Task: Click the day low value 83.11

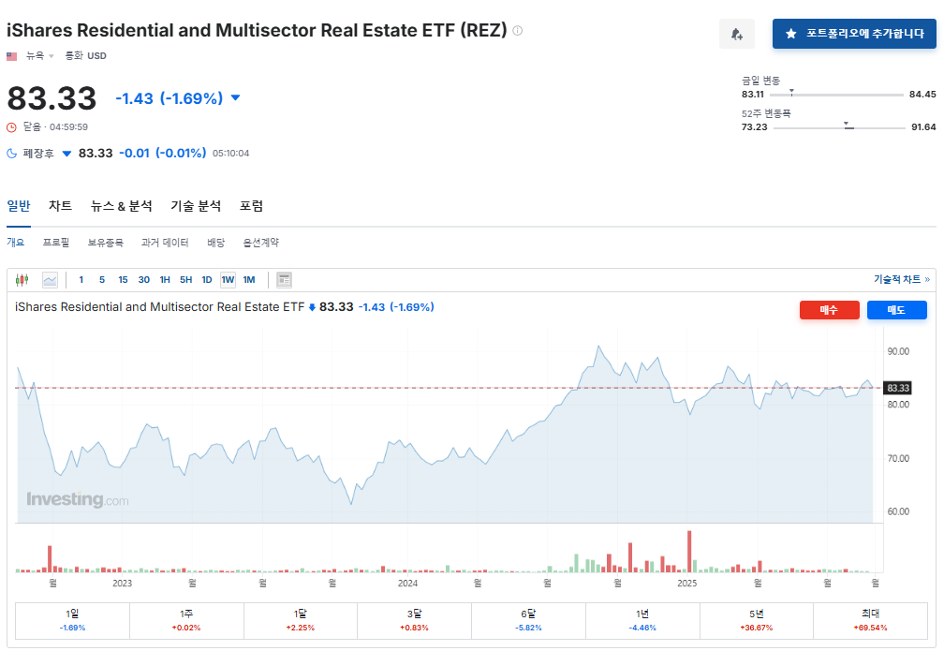Action: [753, 94]
